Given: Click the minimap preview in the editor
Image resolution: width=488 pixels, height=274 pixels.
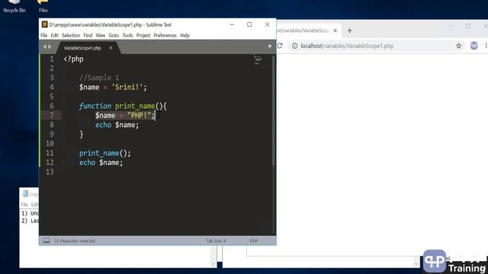Looking at the screenshot, I should point(258,59).
